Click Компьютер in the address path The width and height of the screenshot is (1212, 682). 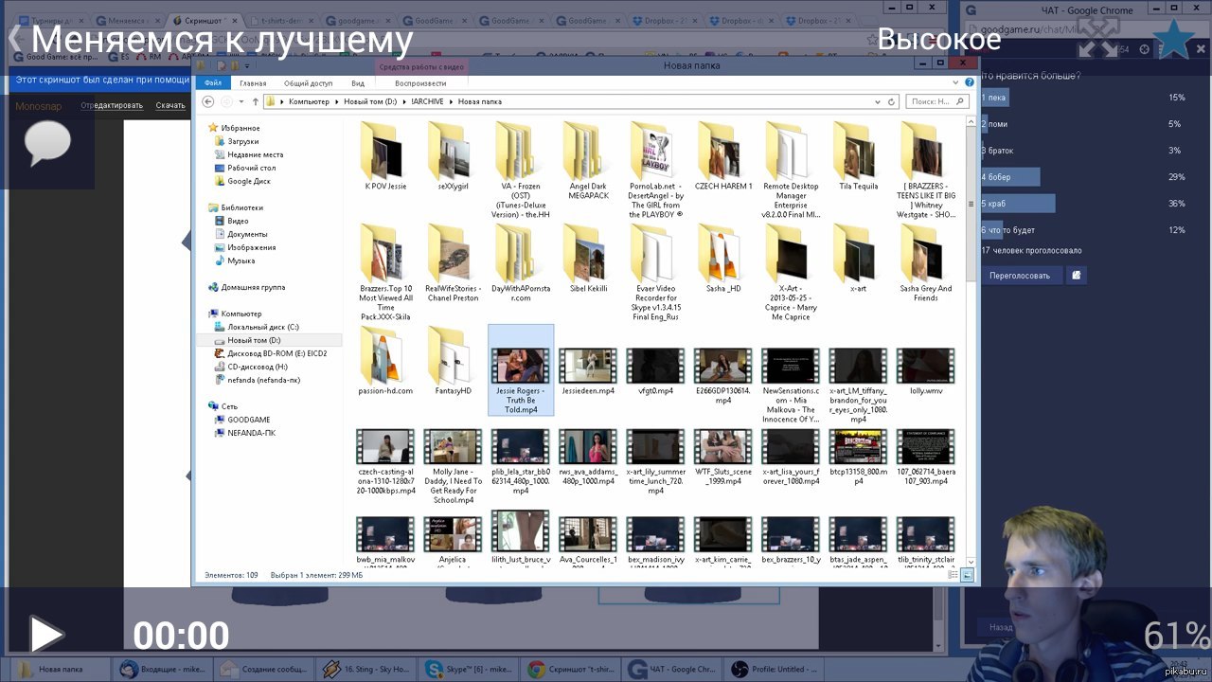pyautogui.click(x=309, y=101)
